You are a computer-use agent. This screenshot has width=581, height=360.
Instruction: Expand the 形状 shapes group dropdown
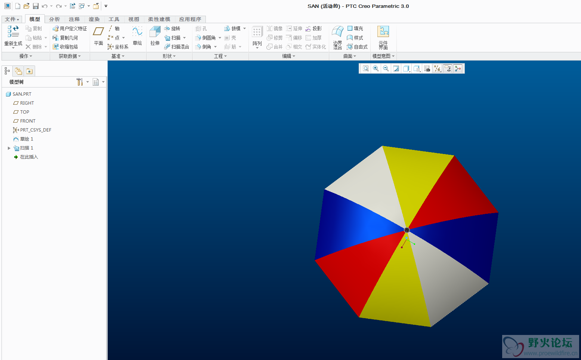[x=169, y=56]
